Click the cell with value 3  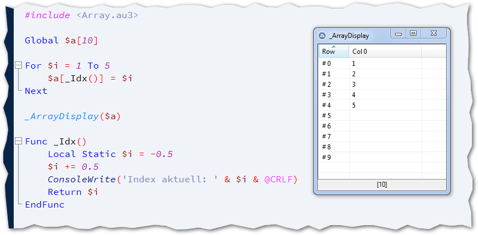point(354,85)
